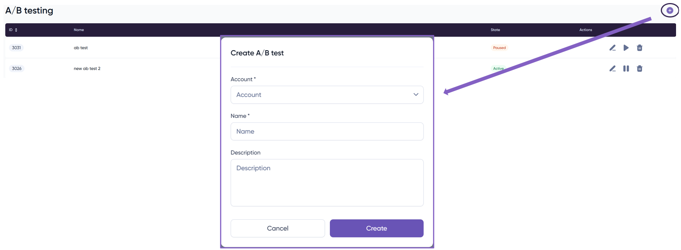
Task: Click the add new A/B test plus icon
Action: pyautogui.click(x=670, y=10)
